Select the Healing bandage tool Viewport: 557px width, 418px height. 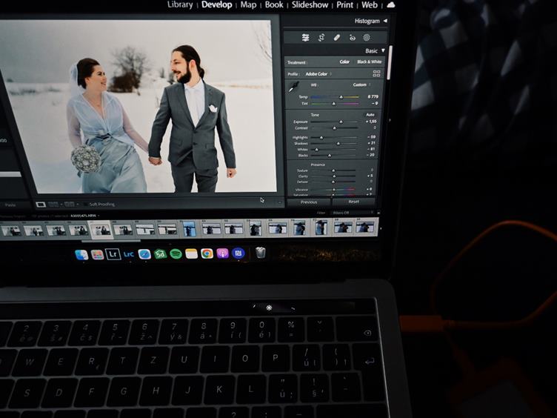(337, 37)
